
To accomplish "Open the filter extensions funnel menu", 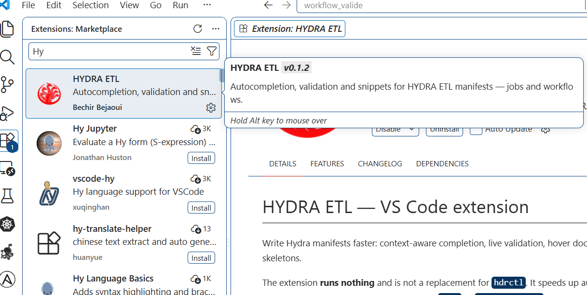I will pyautogui.click(x=211, y=51).
